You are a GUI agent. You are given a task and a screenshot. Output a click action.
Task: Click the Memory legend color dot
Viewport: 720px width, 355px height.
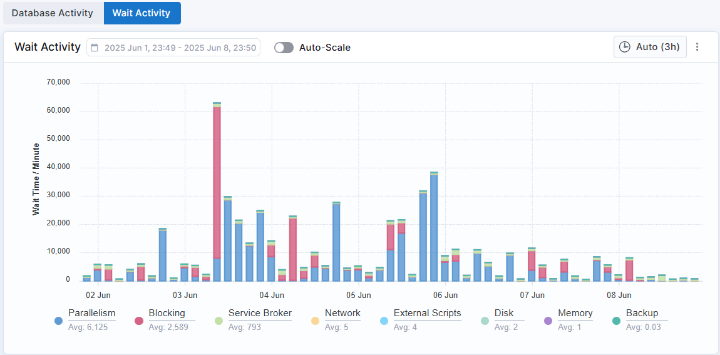tap(548, 321)
